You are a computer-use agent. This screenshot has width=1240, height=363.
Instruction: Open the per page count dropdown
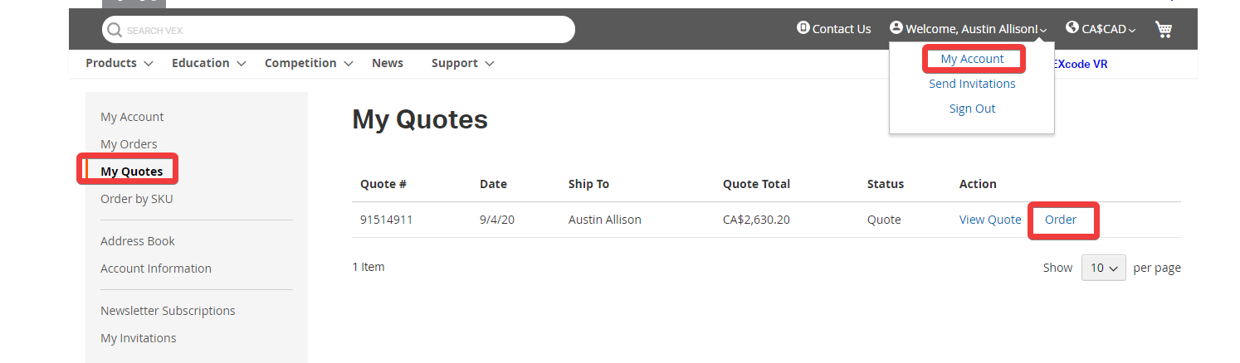(1103, 268)
